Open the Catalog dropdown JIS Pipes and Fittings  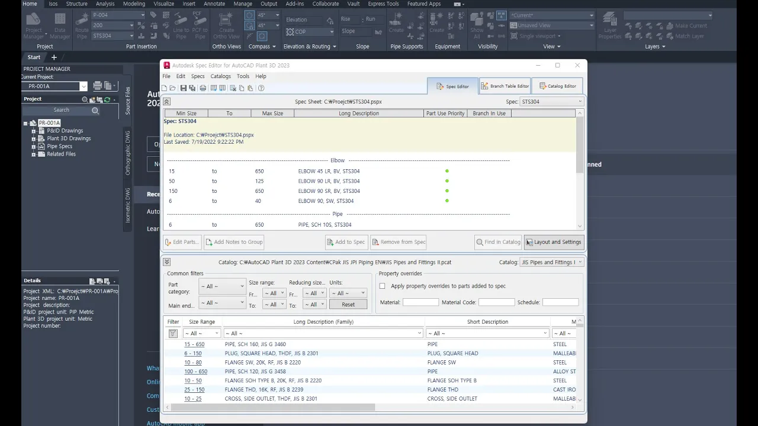point(551,262)
